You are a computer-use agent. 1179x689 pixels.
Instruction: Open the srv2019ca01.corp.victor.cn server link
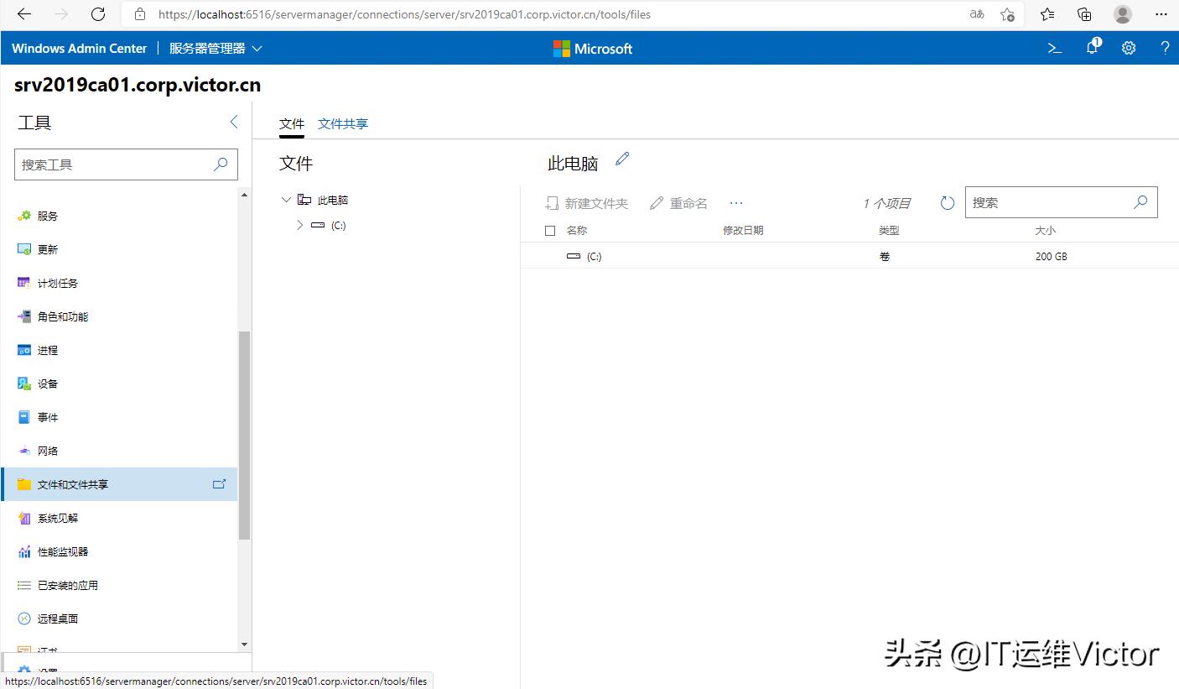pos(137,85)
